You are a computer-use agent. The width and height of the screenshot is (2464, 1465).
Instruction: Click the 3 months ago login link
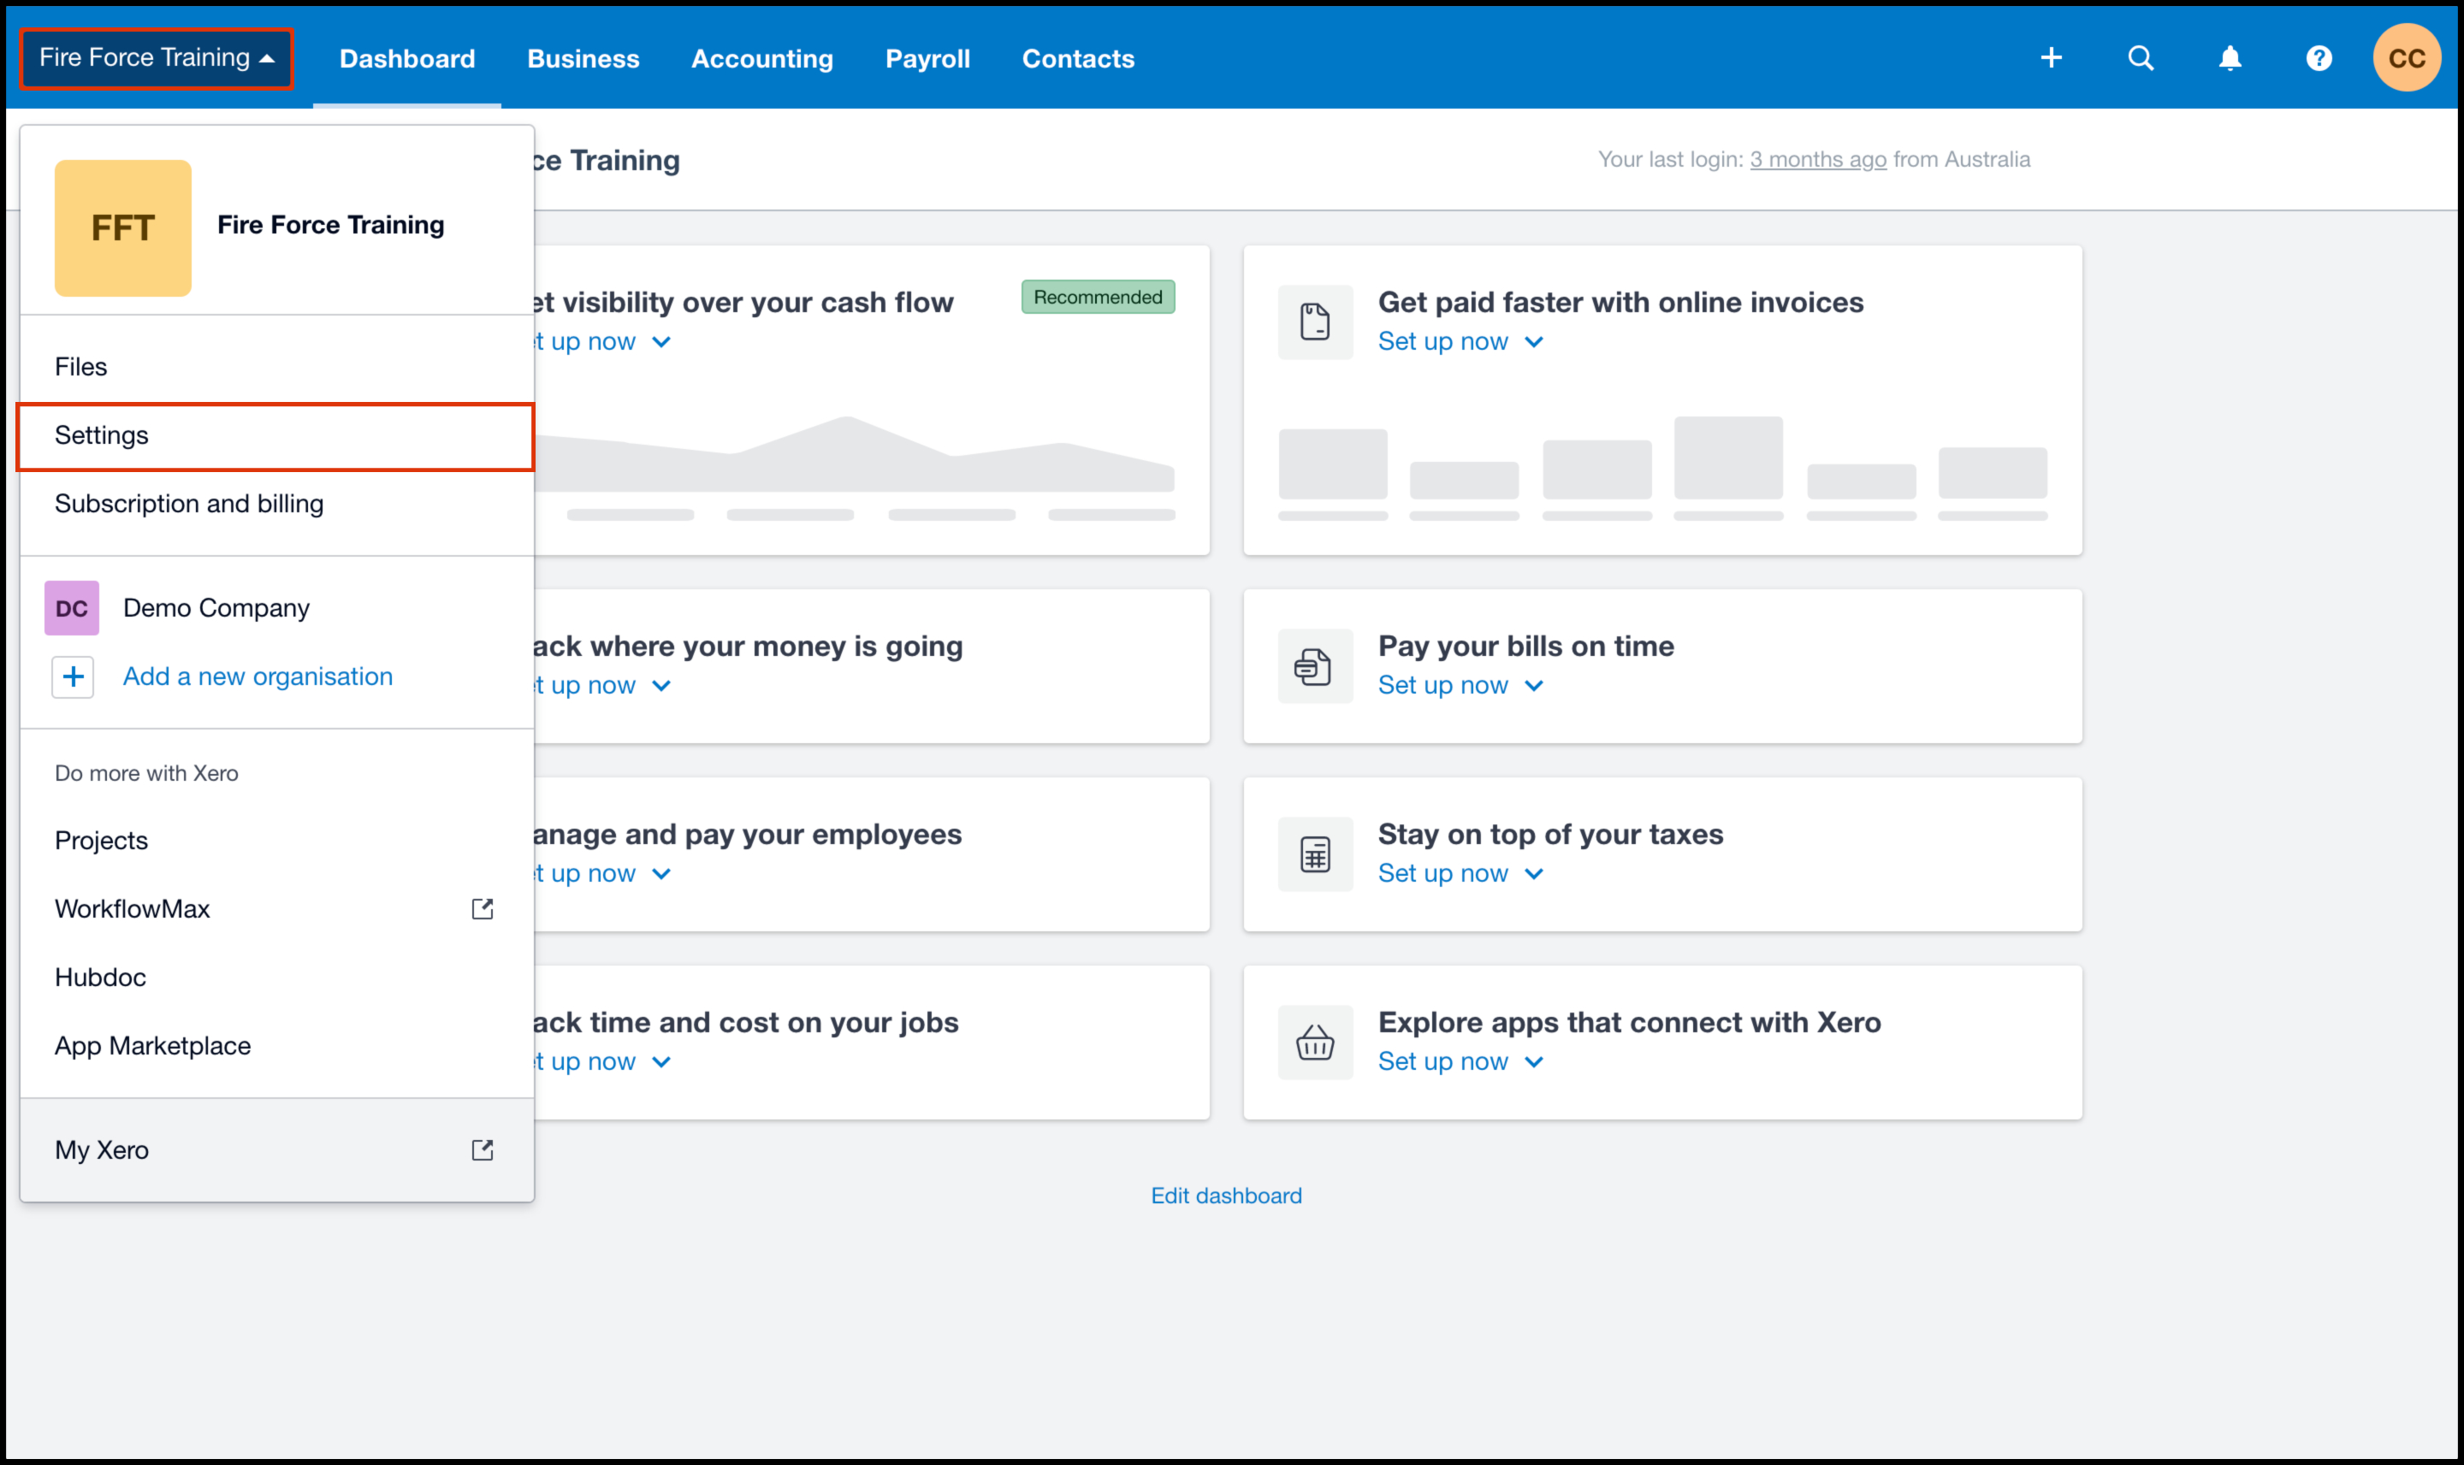[x=1817, y=160]
